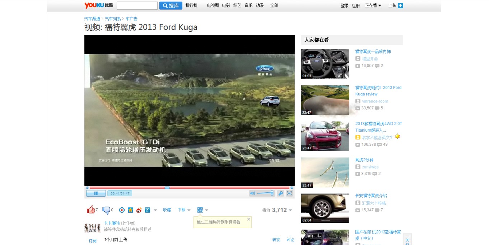Close the QR code tooltip

[248, 219]
